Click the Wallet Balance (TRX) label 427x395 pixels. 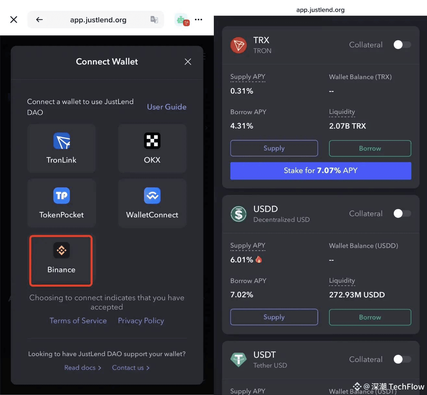pos(360,77)
